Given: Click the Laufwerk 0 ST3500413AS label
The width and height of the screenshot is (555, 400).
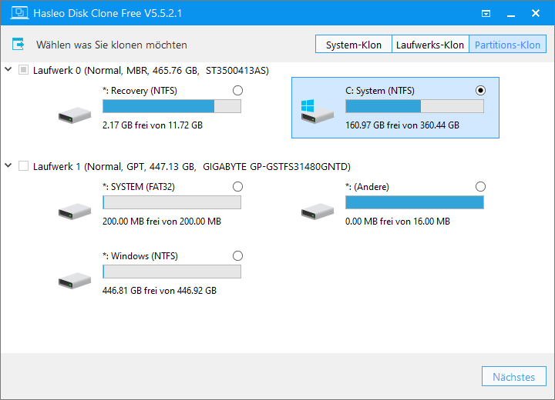Looking at the screenshot, I should pyautogui.click(x=151, y=70).
